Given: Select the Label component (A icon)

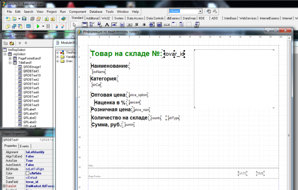Looking at the screenshot, I should (107, 25).
